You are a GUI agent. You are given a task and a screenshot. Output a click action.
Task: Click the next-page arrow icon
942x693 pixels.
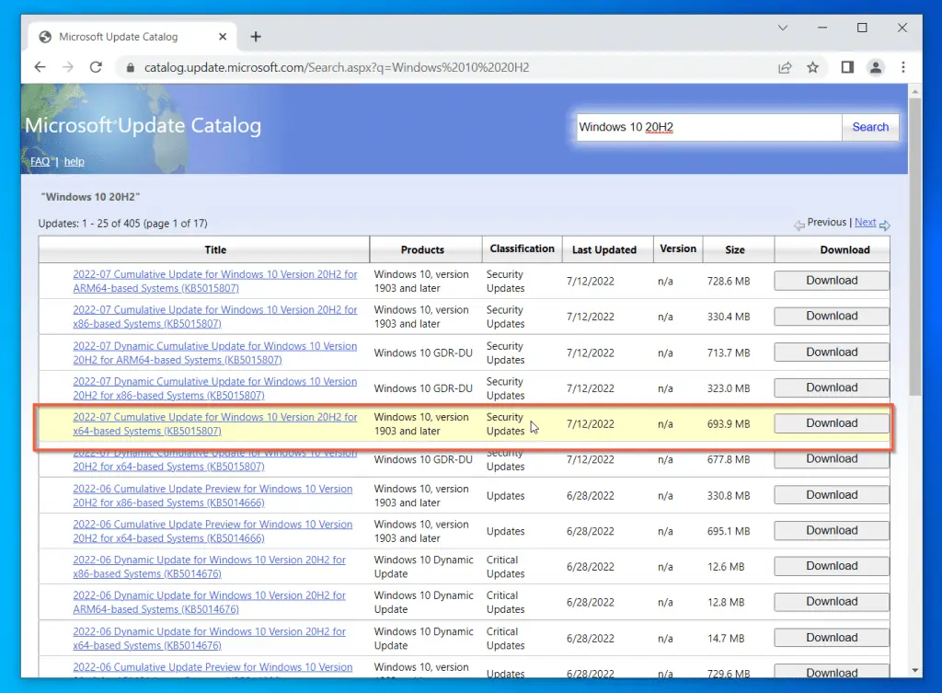point(885,225)
